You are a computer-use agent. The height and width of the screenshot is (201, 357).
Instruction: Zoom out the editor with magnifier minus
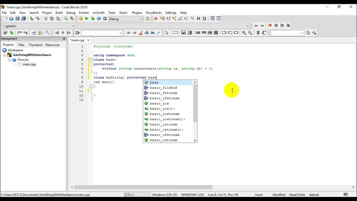[250, 33]
